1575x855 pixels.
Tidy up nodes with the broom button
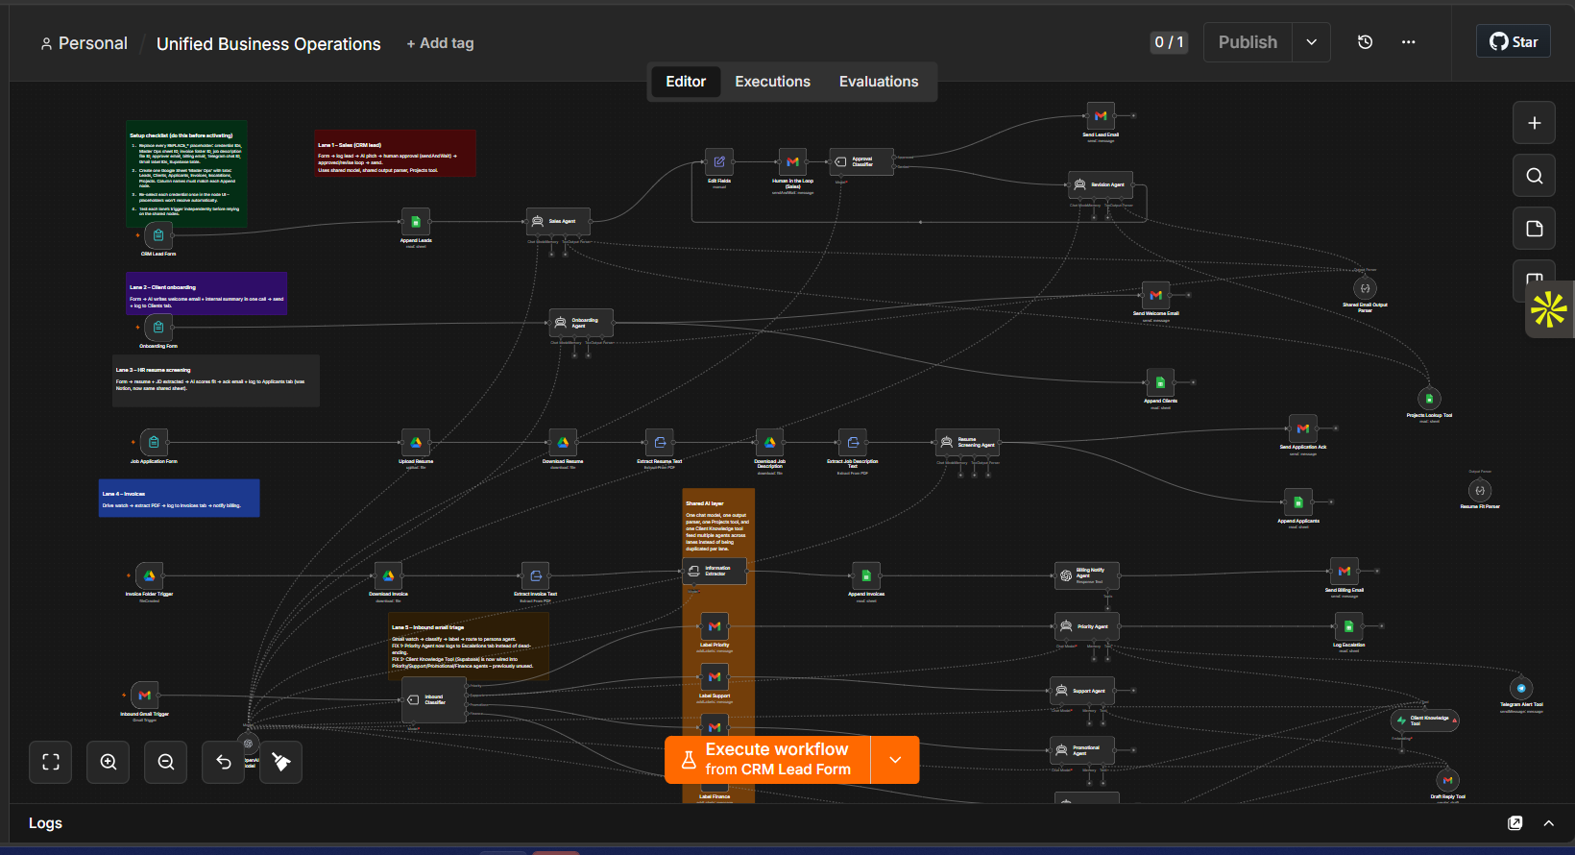point(281,762)
